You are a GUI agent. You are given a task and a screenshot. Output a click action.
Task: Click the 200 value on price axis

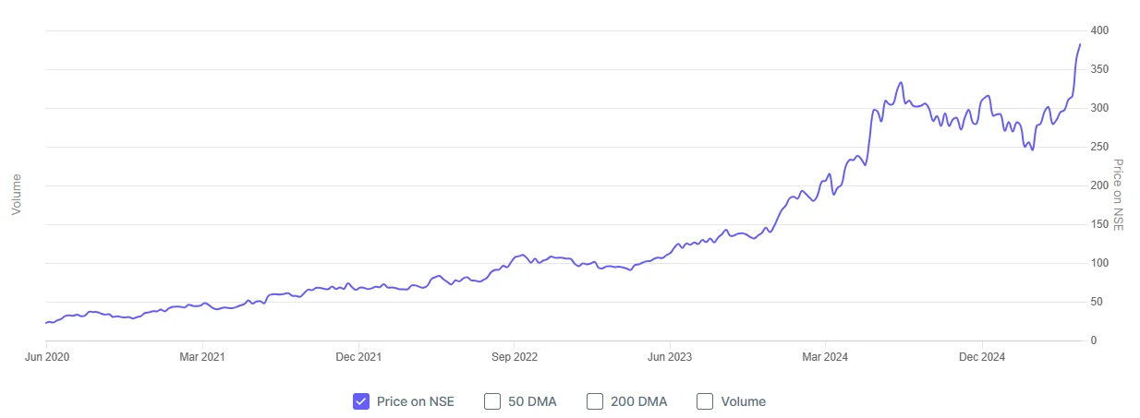click(1101, 186)
